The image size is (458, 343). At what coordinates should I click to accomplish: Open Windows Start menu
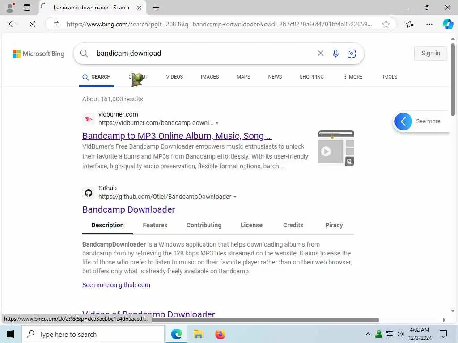click(11, 334)
